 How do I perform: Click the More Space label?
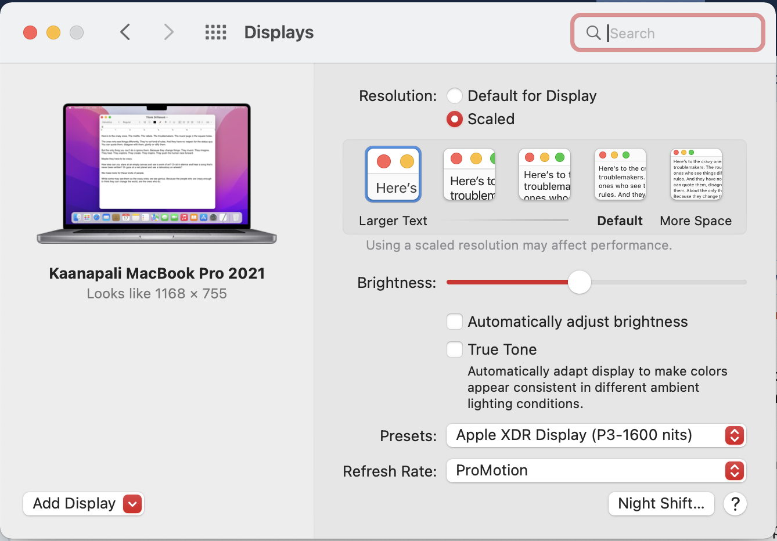[x=696, y=221]
